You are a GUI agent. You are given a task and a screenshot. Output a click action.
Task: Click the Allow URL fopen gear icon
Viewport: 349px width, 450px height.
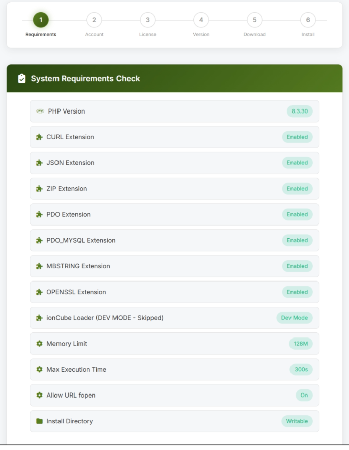(x=39, y=395)
